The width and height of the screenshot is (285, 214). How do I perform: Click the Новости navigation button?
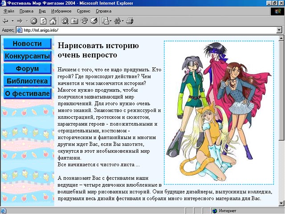click(27, 44)
